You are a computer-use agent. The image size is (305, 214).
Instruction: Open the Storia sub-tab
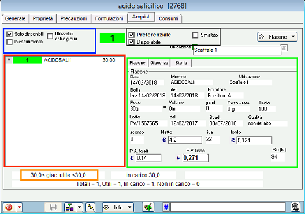pyautogui.click(x=181, y=63)
